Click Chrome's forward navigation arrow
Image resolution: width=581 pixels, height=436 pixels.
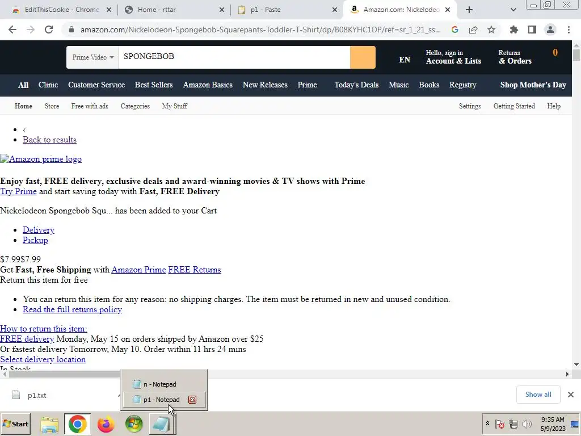(31, 30)
